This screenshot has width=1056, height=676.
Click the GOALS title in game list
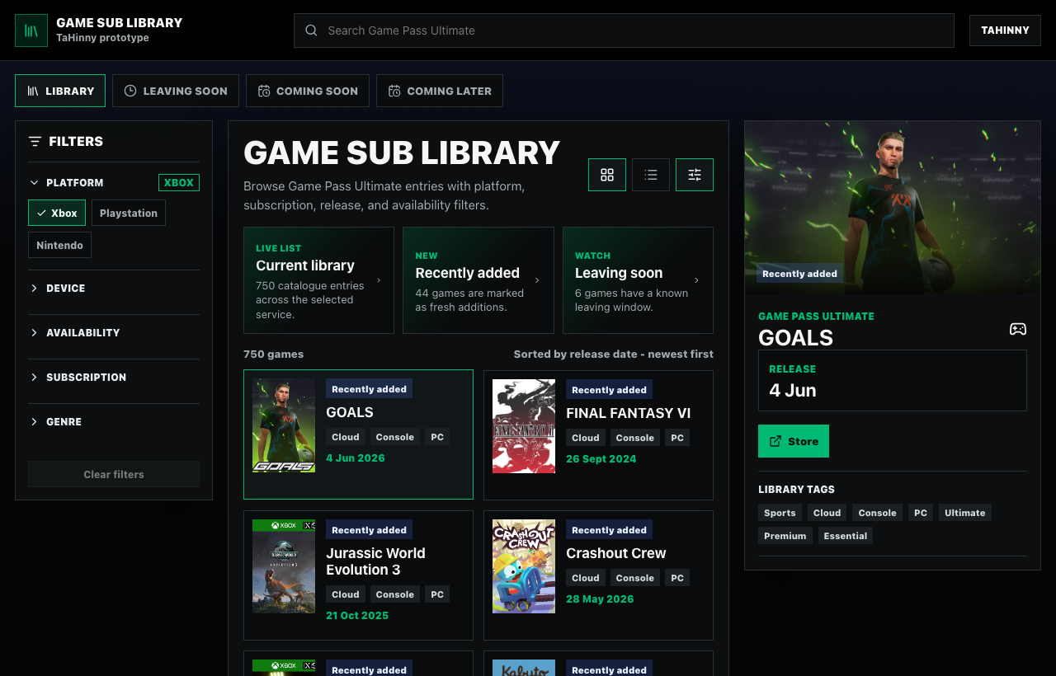coord(350,412)
